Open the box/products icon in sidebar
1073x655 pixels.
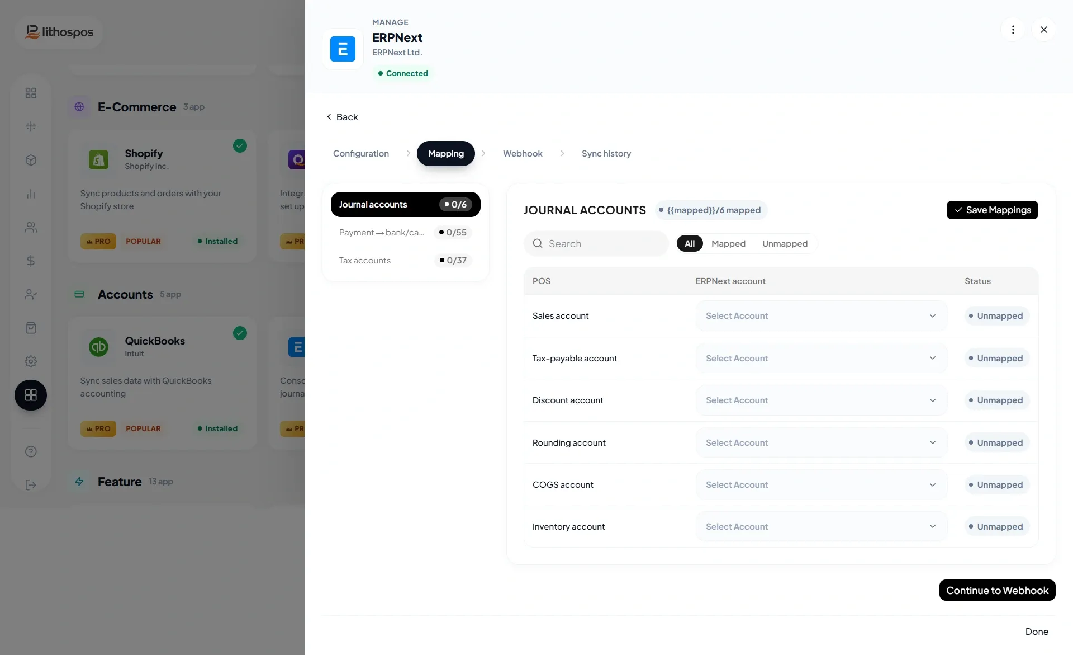[x=31, y=161]
